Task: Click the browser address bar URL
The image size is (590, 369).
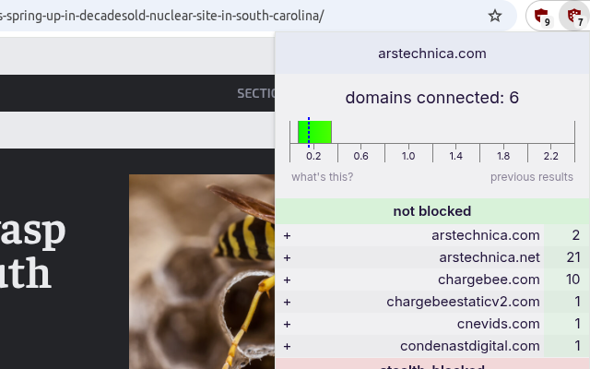Action: (162, 16)
